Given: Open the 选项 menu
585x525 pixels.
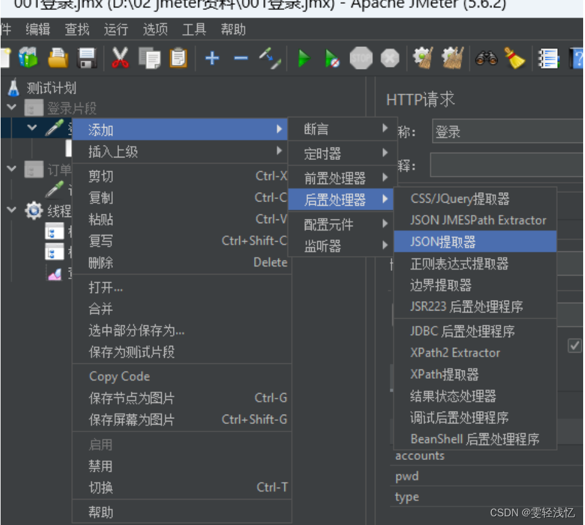Looking at the screenshot, I should tap(154, 29).
